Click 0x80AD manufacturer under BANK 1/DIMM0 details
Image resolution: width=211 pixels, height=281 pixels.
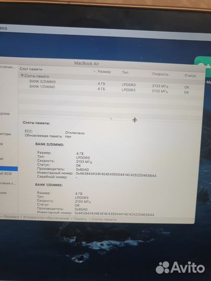click(81, 209)
